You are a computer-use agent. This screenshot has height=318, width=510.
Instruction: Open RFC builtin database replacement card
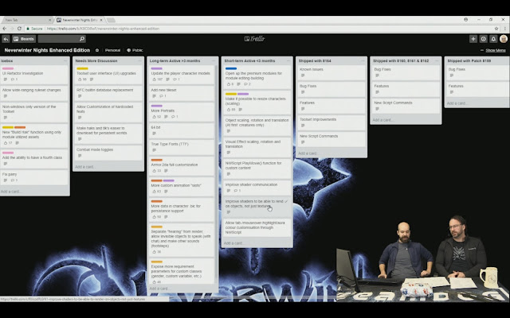coord(108,93)
